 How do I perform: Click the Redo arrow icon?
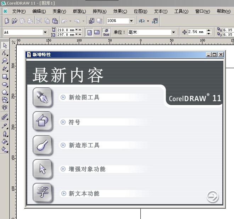click(x=77, y=21)
